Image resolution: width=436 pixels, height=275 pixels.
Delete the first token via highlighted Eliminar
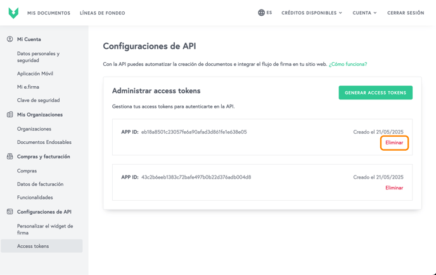point(394,143)
